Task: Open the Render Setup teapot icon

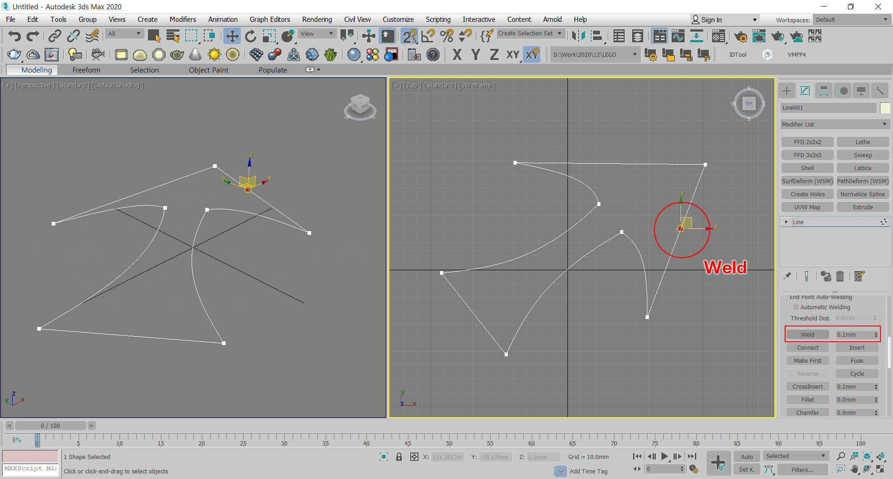Action: (740, 36)
